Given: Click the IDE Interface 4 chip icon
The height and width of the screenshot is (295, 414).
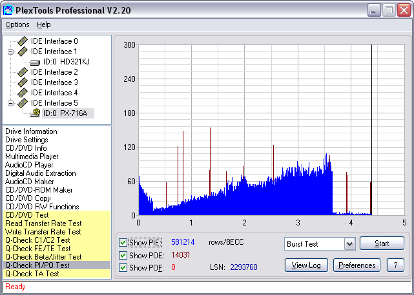Looking at the screenshot, I should point(23,93).
